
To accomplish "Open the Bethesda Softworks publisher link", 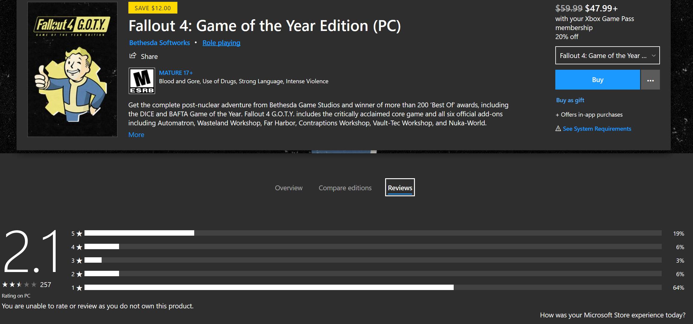I will (159, 43).
